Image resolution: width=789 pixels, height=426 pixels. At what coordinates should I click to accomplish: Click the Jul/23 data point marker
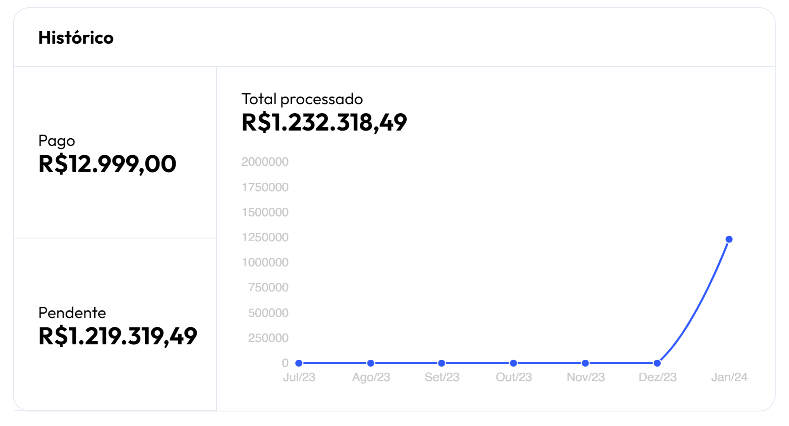tap(299, 363)
